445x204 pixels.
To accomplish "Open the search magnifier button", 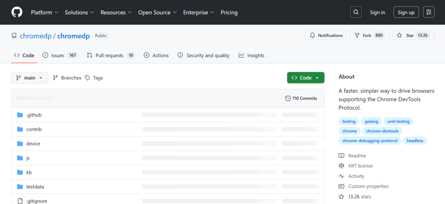I will [x=356, y=12].
